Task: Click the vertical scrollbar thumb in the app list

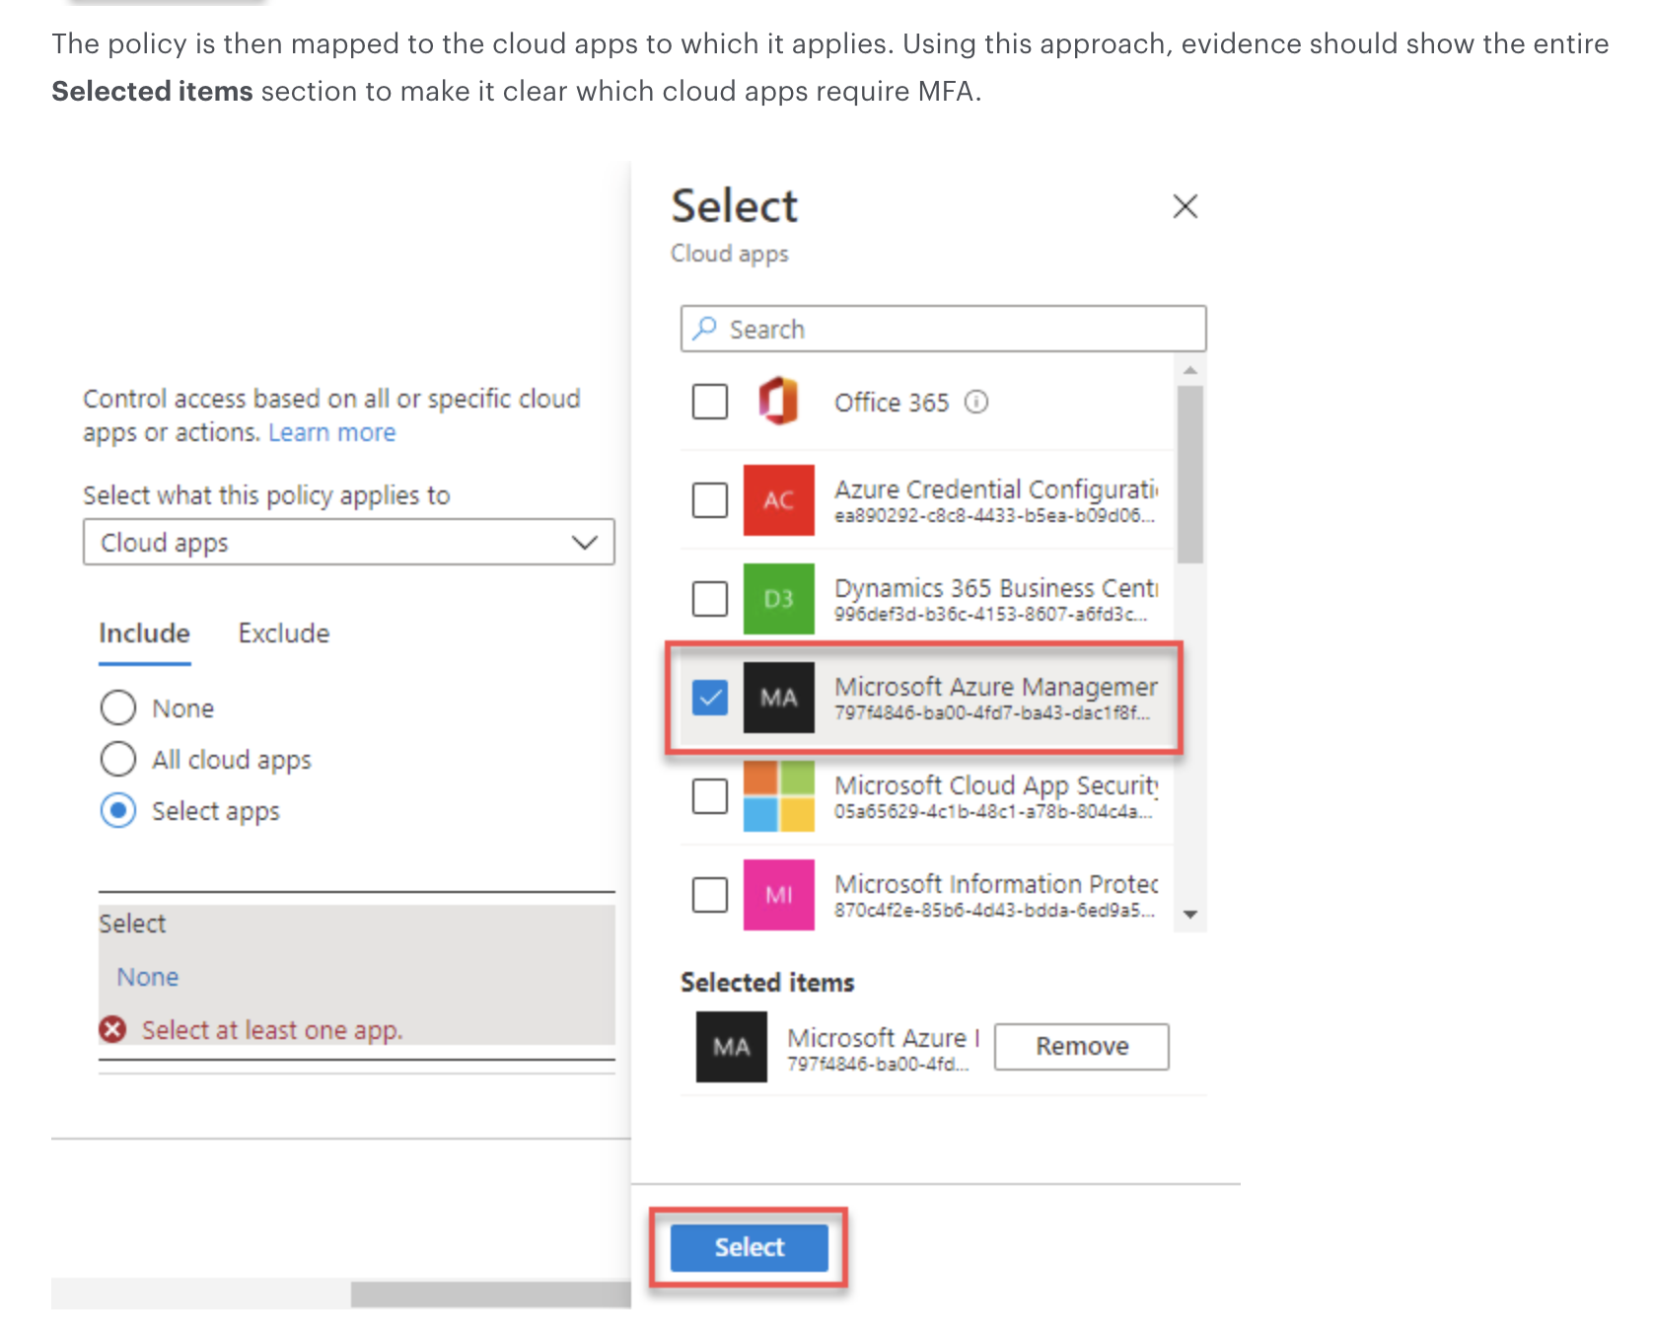Action: 1190,474
